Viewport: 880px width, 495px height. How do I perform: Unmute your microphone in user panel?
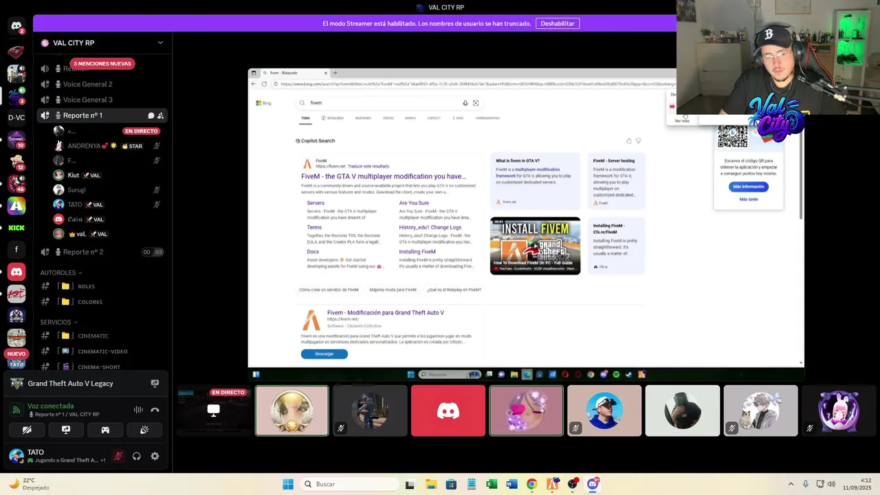(118, 456)
